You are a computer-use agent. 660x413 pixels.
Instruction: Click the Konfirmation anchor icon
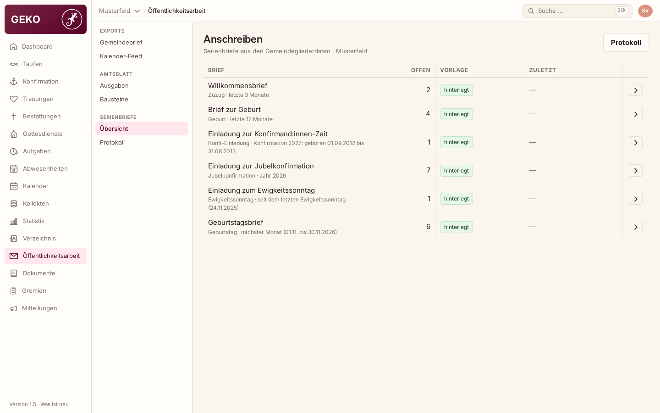pyautogui.click(x=14, y=82)
